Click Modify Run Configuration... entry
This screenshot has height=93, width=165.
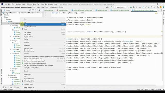43,68
